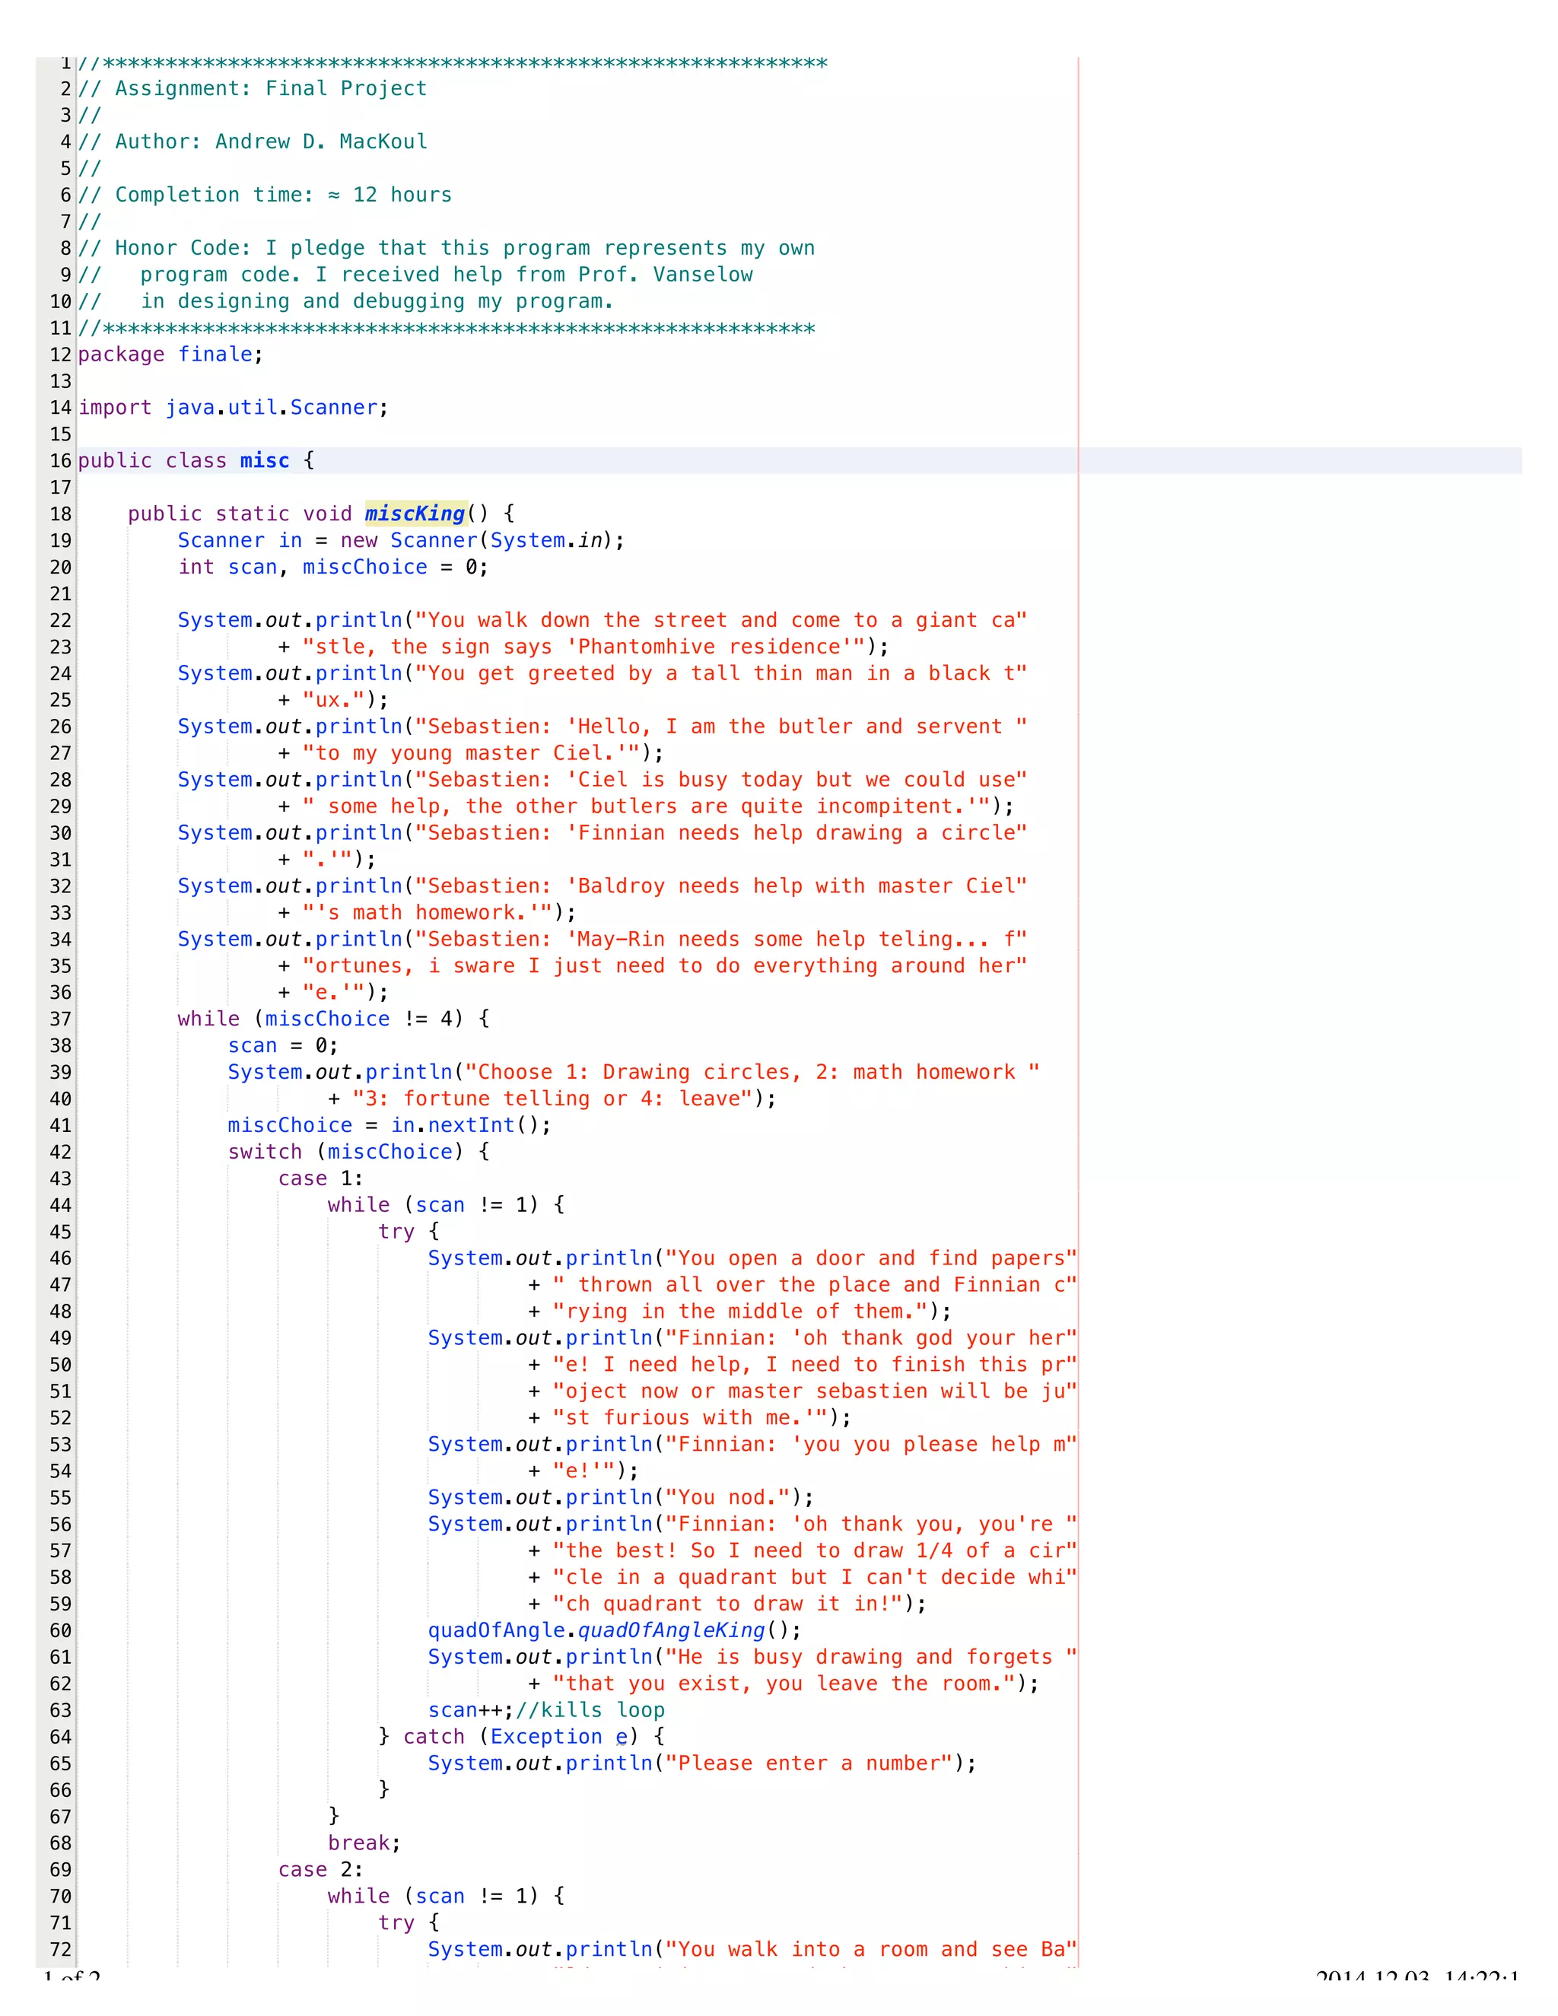Click the 'Baldroy needs help with master Ciel' string
1558x2016 pixels.
click(721, 886)
